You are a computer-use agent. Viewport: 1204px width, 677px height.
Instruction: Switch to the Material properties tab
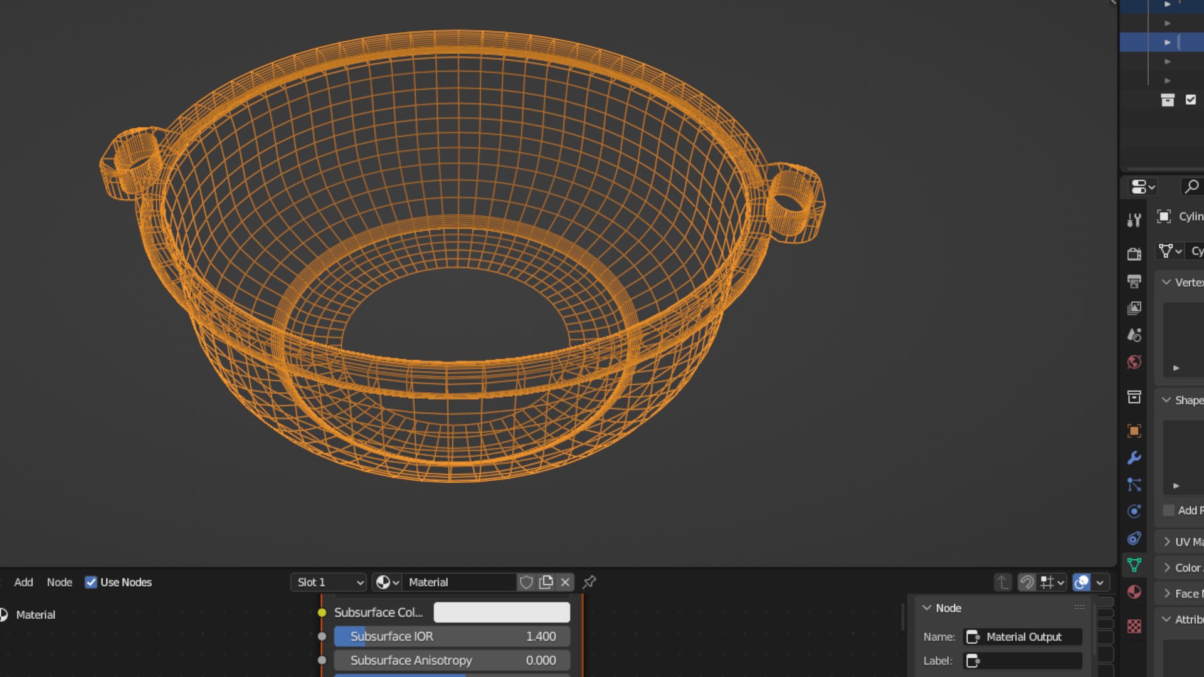pos(1134,592)
